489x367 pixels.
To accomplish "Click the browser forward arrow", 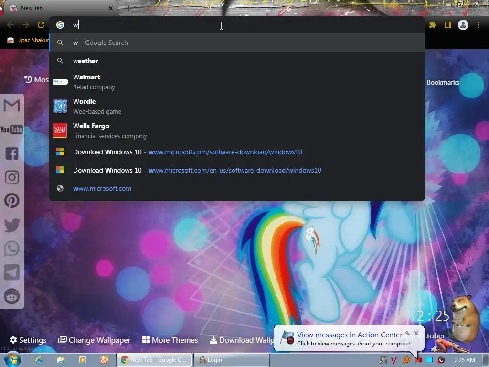I will pos(26,25).
